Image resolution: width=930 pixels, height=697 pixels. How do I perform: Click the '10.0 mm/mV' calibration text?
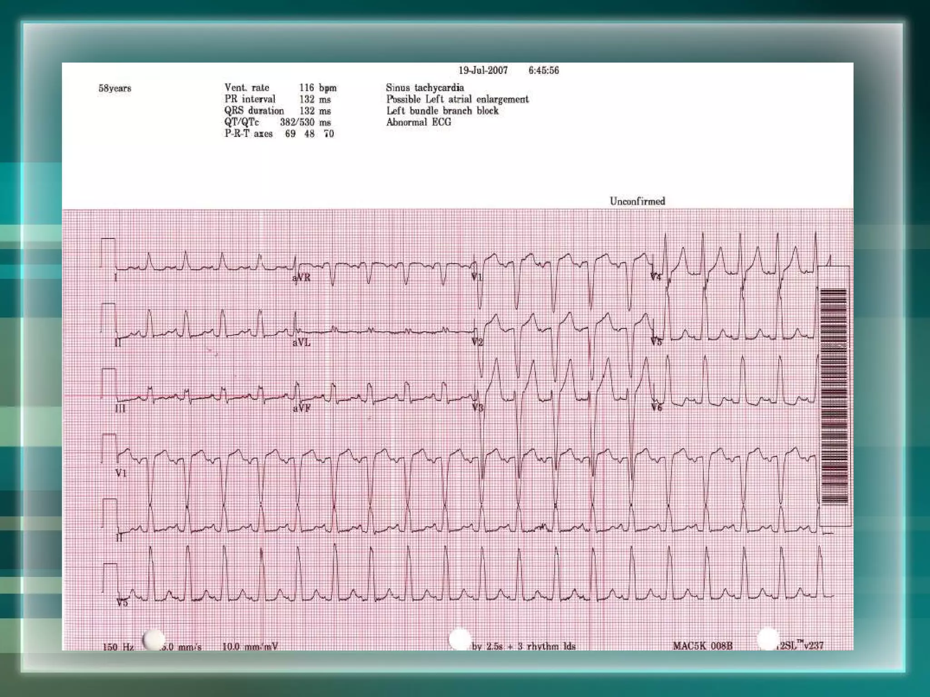coord(250,647)
